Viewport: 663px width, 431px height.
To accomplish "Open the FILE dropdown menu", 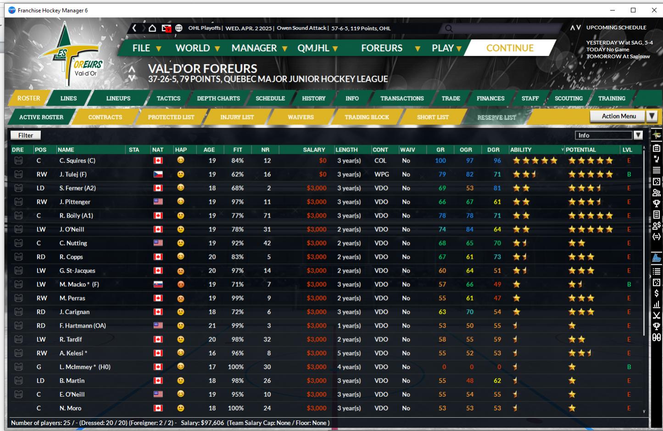I will (x=146, y=48).
